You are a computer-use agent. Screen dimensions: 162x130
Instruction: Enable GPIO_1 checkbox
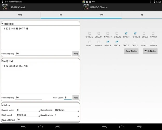pyautogui.click(x=144, y=42)
